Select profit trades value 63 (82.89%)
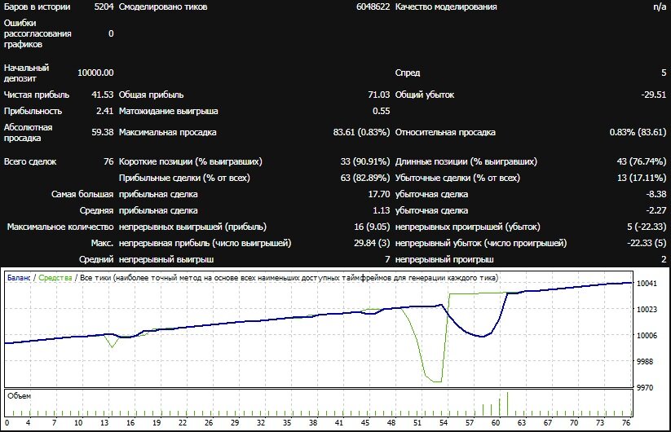 coord(365,178)
